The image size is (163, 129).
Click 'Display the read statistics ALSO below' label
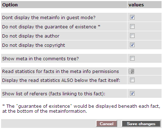(61, 80)
